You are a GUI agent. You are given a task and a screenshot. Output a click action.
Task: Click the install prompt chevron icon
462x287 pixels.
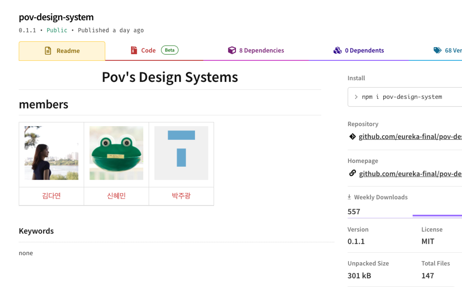click(356, 97)
